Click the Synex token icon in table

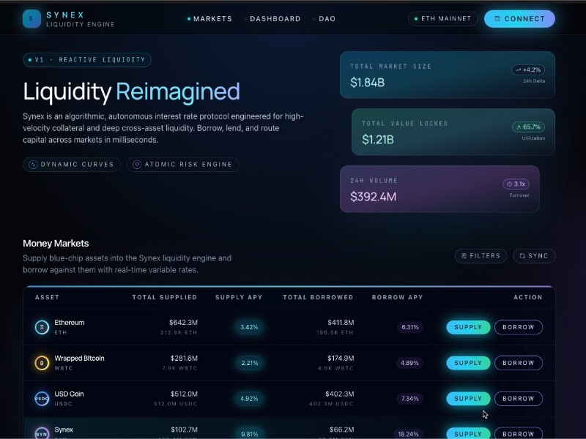[42, 433]
